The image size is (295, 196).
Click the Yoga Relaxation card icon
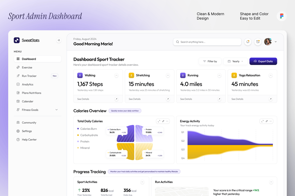click(234, 75)
